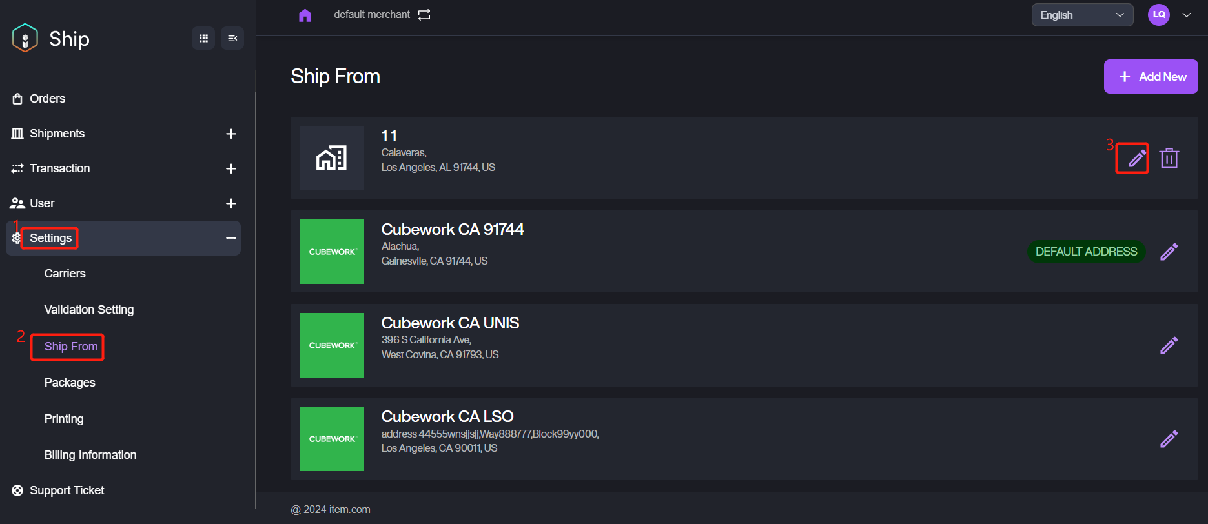Delete the '11' address with trash icon

[1169, 158]
